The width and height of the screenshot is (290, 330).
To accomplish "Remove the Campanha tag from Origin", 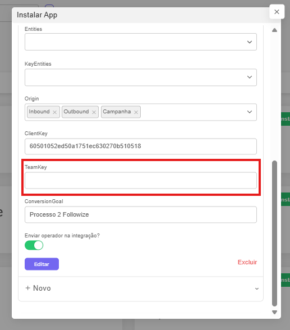I will pos(136,112).
